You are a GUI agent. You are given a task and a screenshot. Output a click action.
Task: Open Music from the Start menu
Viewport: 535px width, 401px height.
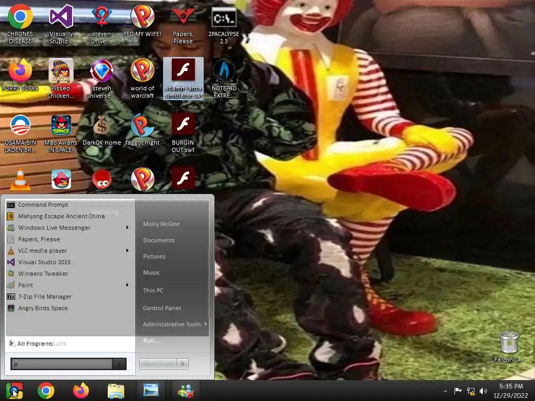[152, 273]
